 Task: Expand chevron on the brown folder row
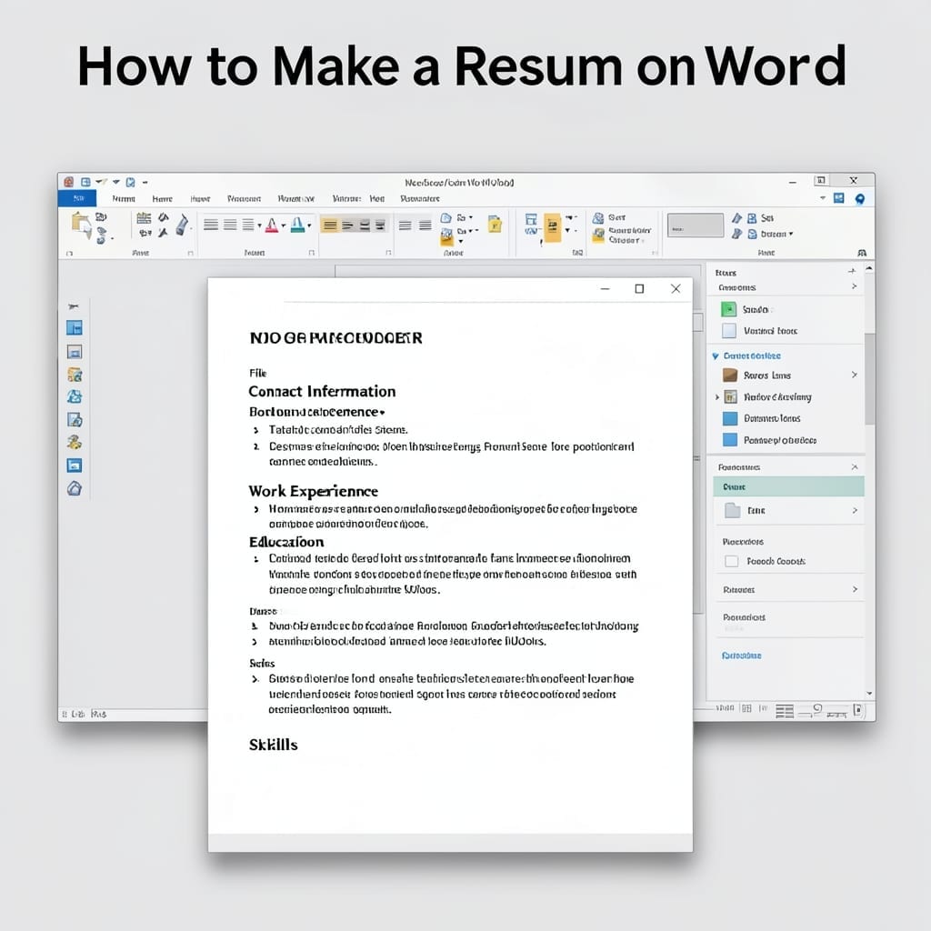tap(855, 375)
